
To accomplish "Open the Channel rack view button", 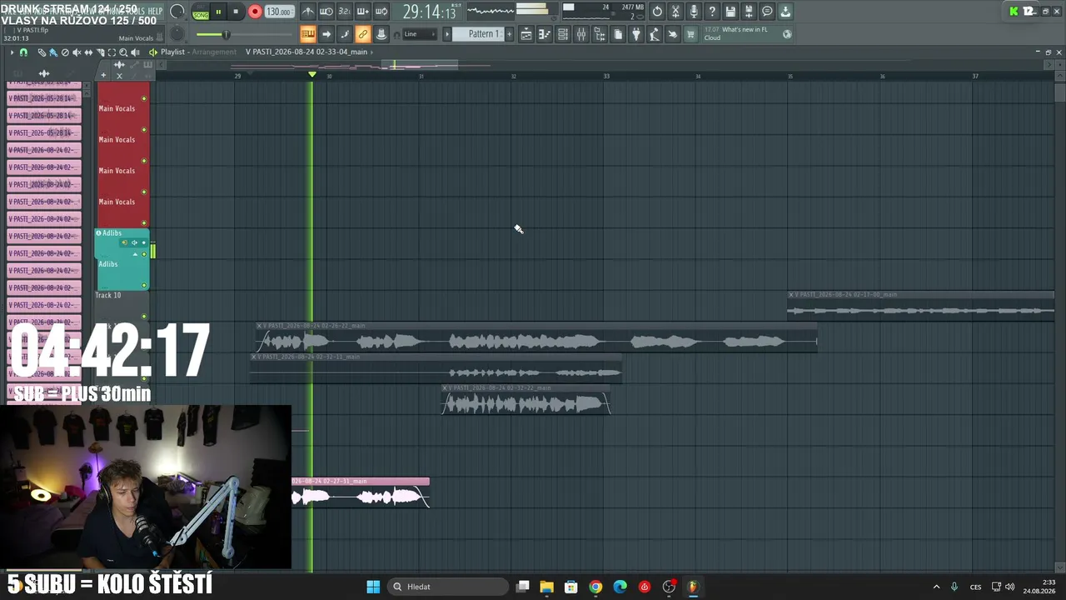I will [x=563, y=34].
